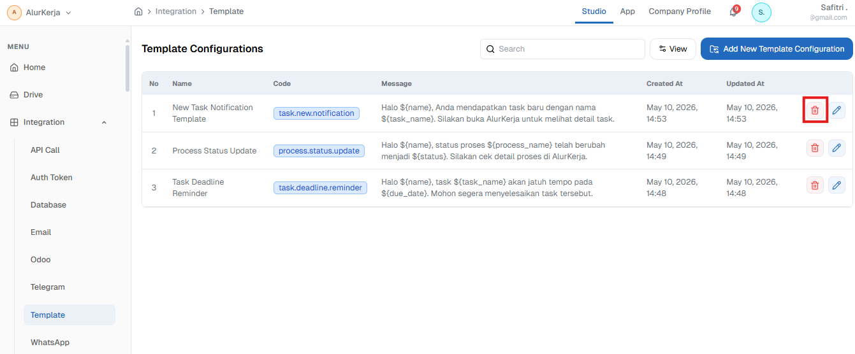Click the 'Process Status Update' name cell
855x354 pixels.
(214, 151)
